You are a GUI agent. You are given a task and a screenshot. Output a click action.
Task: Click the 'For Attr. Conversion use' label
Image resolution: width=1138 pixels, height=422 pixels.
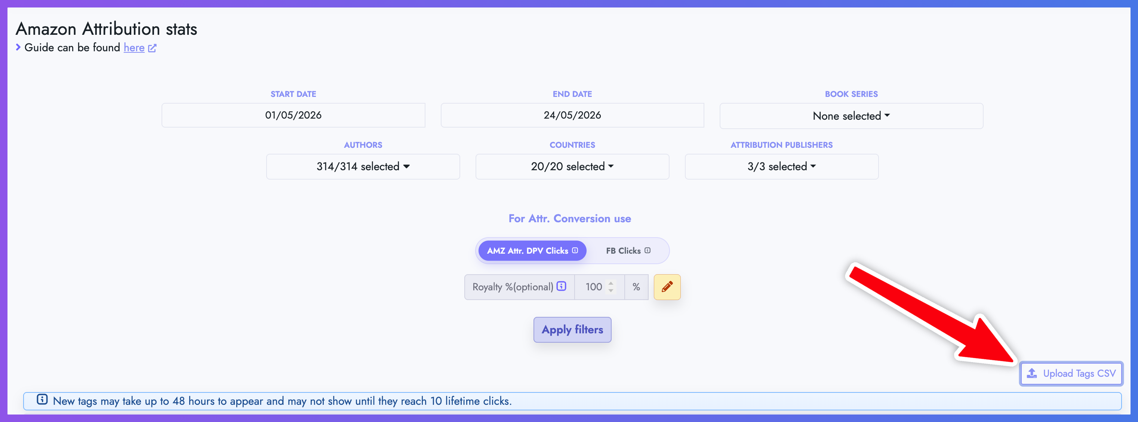(x=569, y=219)
